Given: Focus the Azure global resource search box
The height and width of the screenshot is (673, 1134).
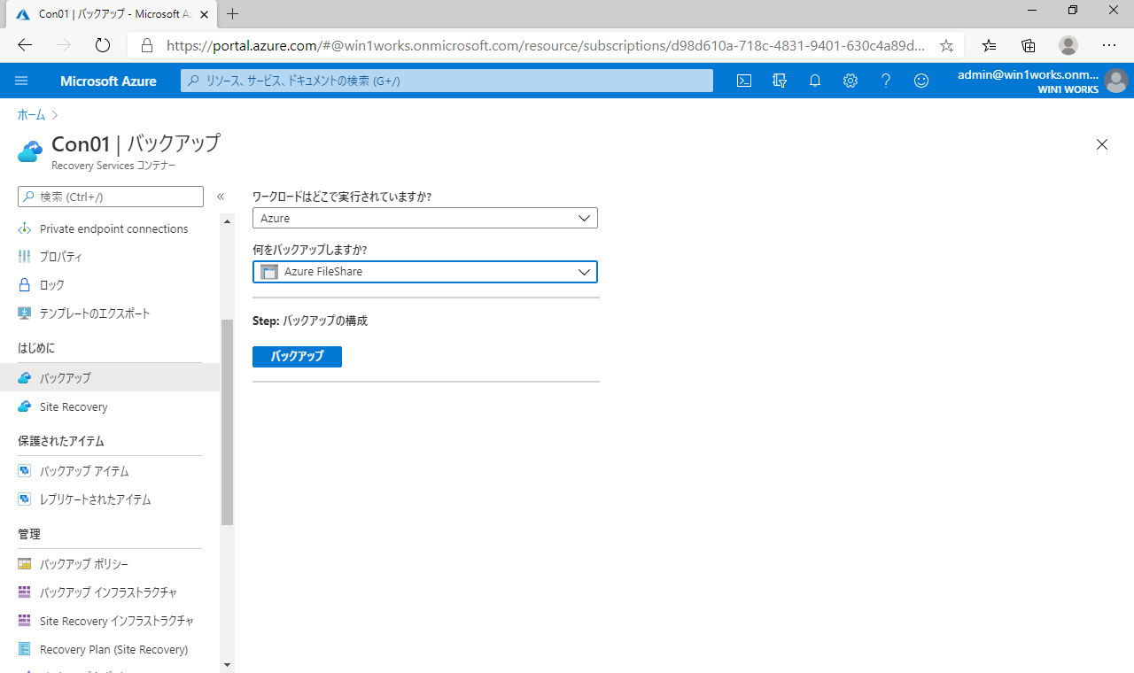Looking at the screenshot, I should tap(447, 81).
